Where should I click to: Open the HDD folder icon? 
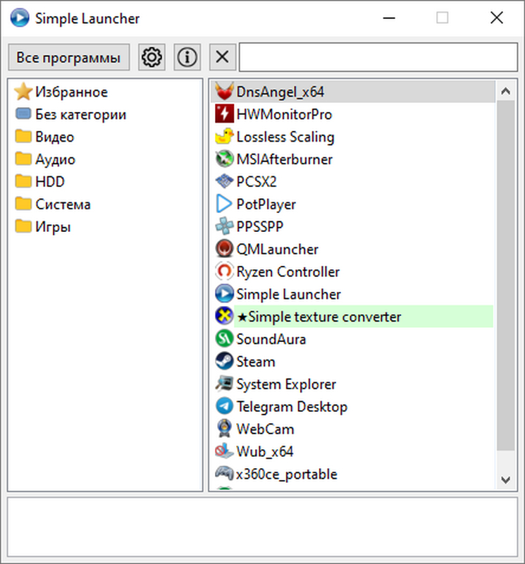click(23, 181)
